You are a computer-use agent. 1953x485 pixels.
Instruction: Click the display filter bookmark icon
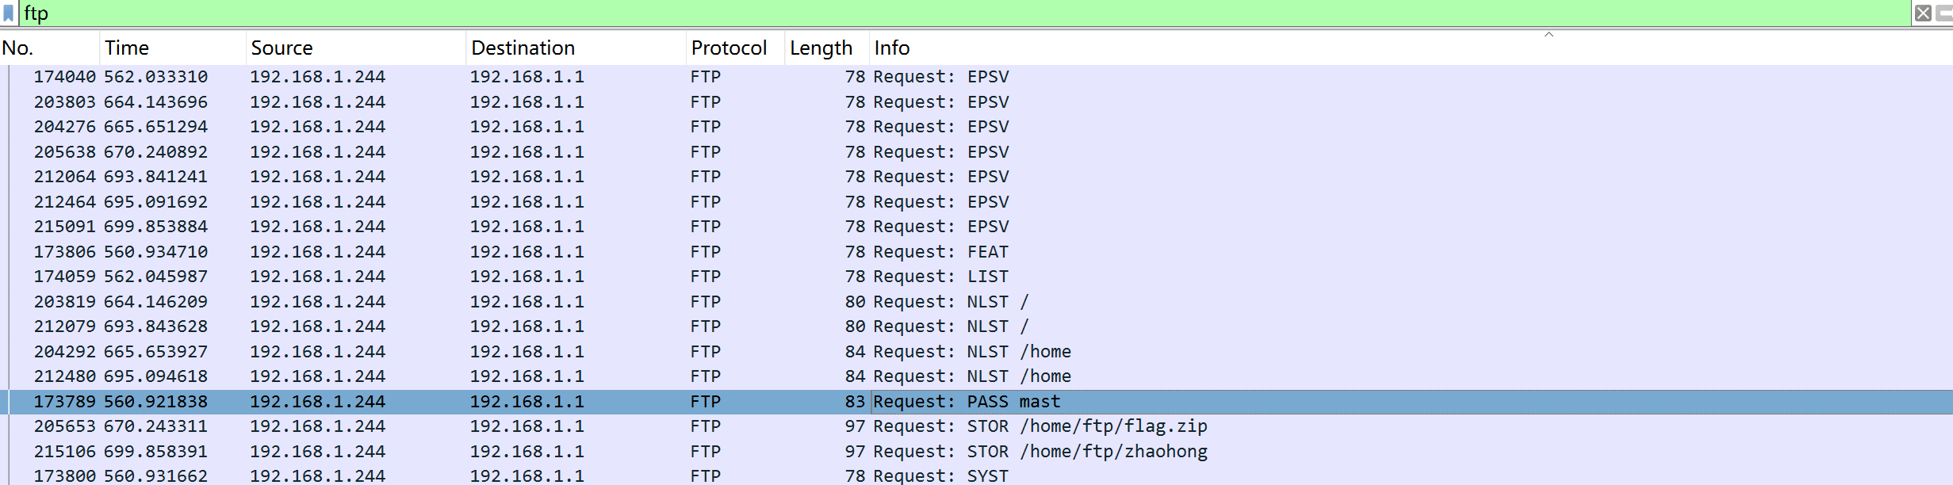click(x=9, y=13)
